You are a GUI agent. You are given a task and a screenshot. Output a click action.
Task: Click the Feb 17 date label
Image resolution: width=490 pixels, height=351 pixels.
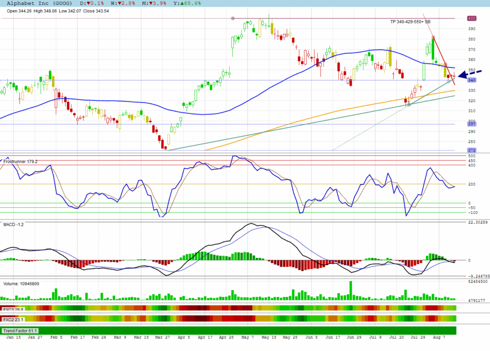click(78, 337)
